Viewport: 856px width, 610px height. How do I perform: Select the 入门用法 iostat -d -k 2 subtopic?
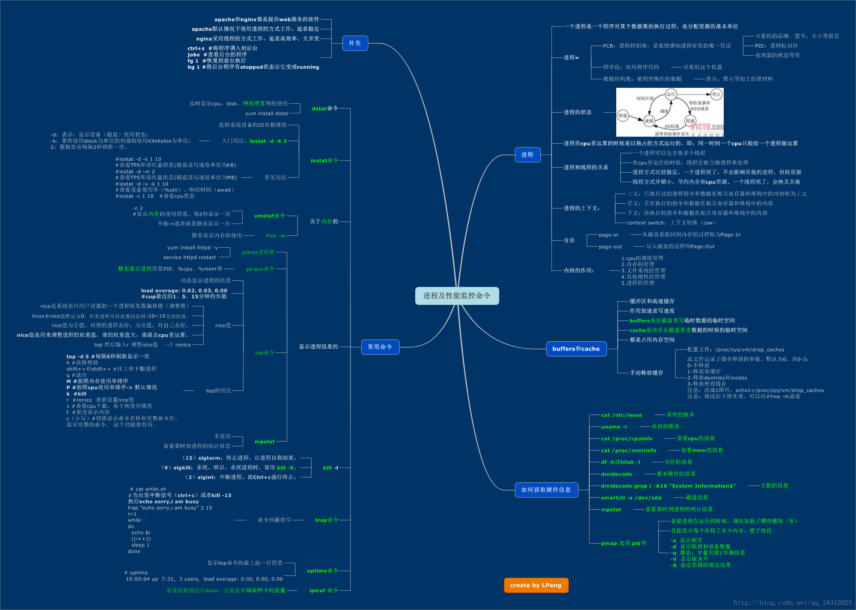pos(254,141)
